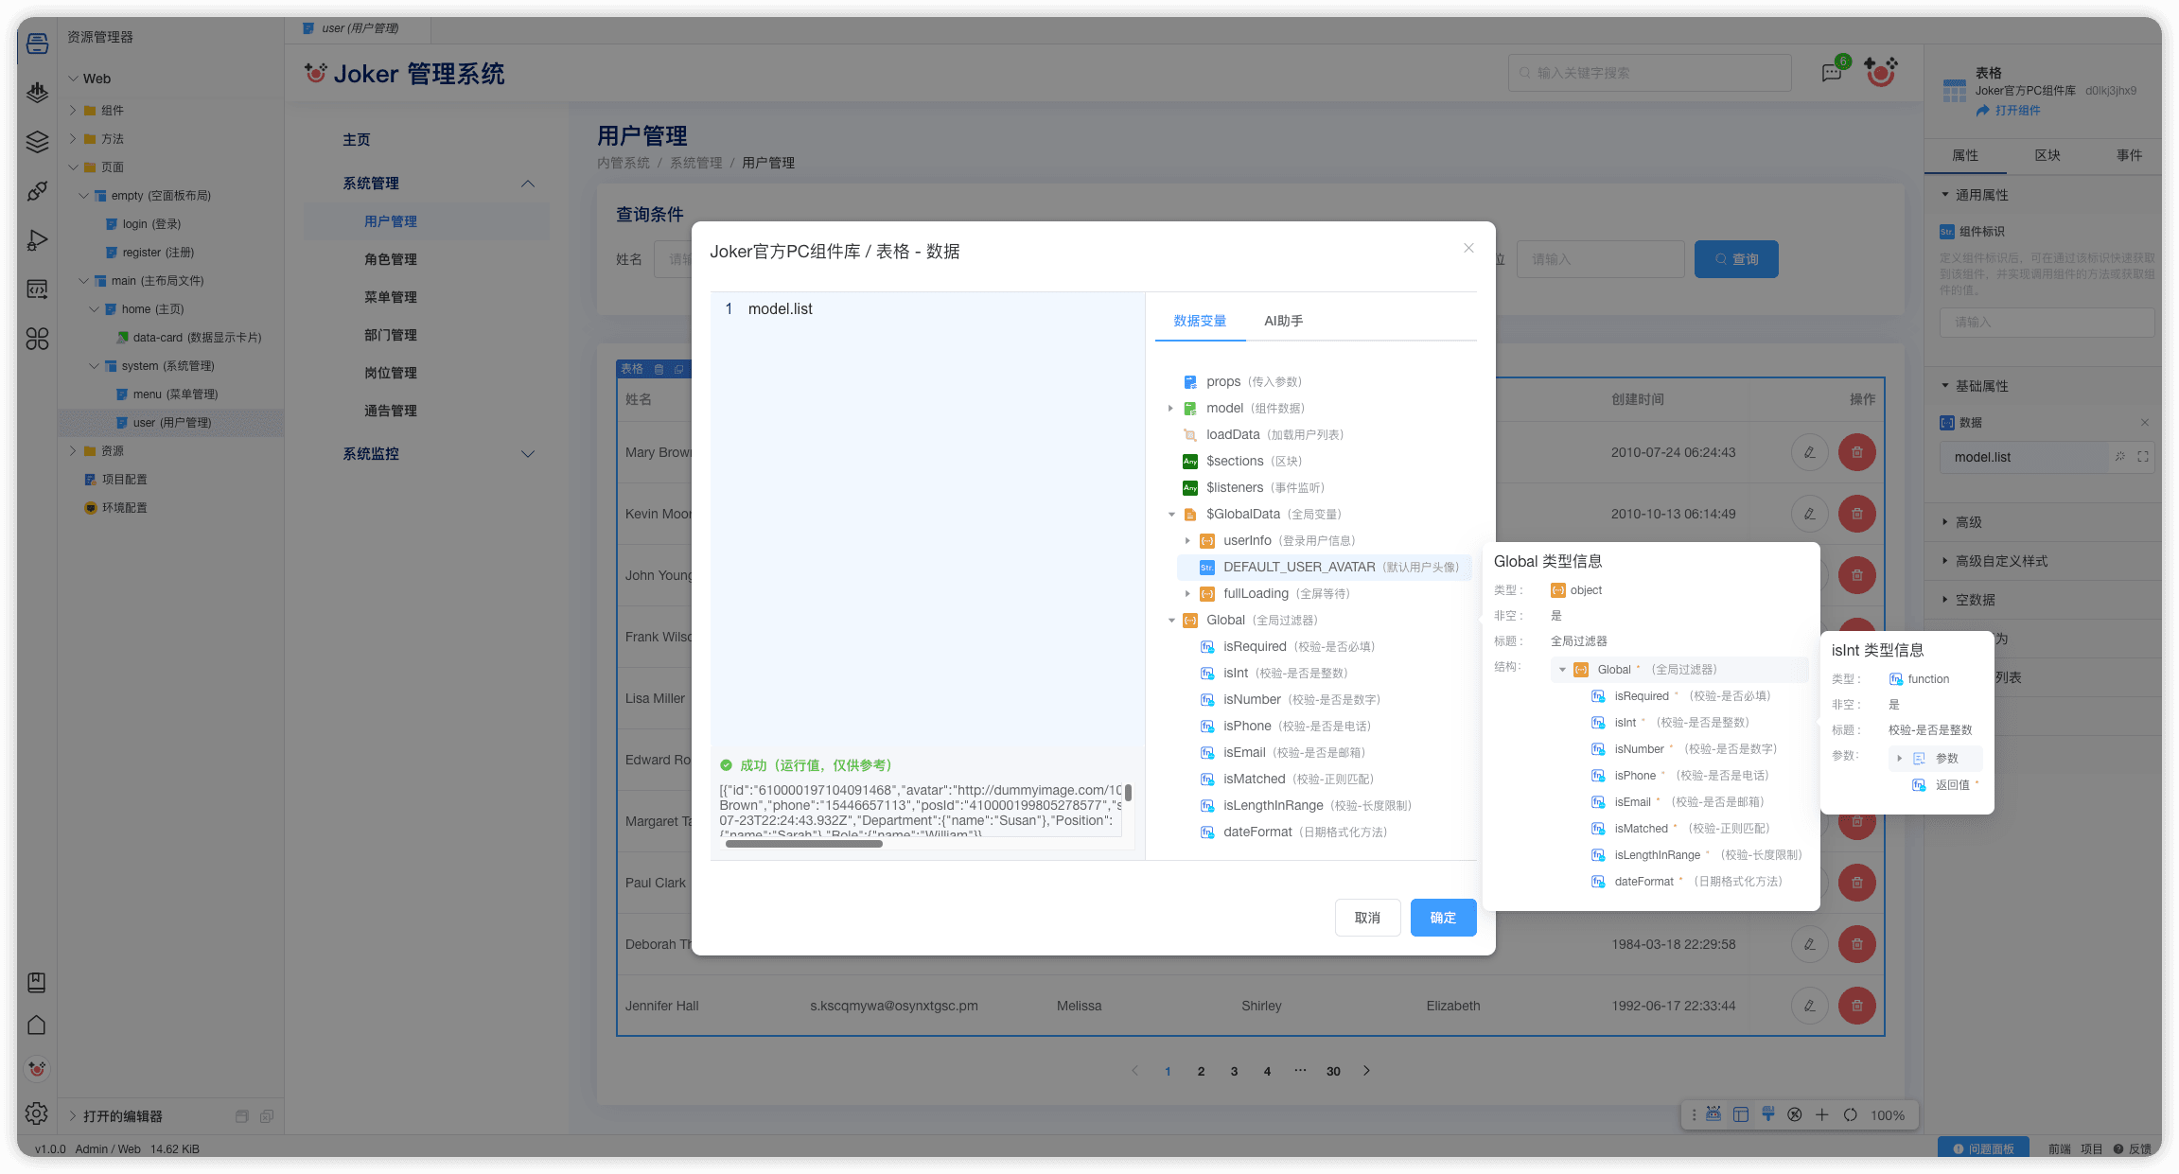Click the AI robot icon in bottom toolbar

pos(1713,1114)
